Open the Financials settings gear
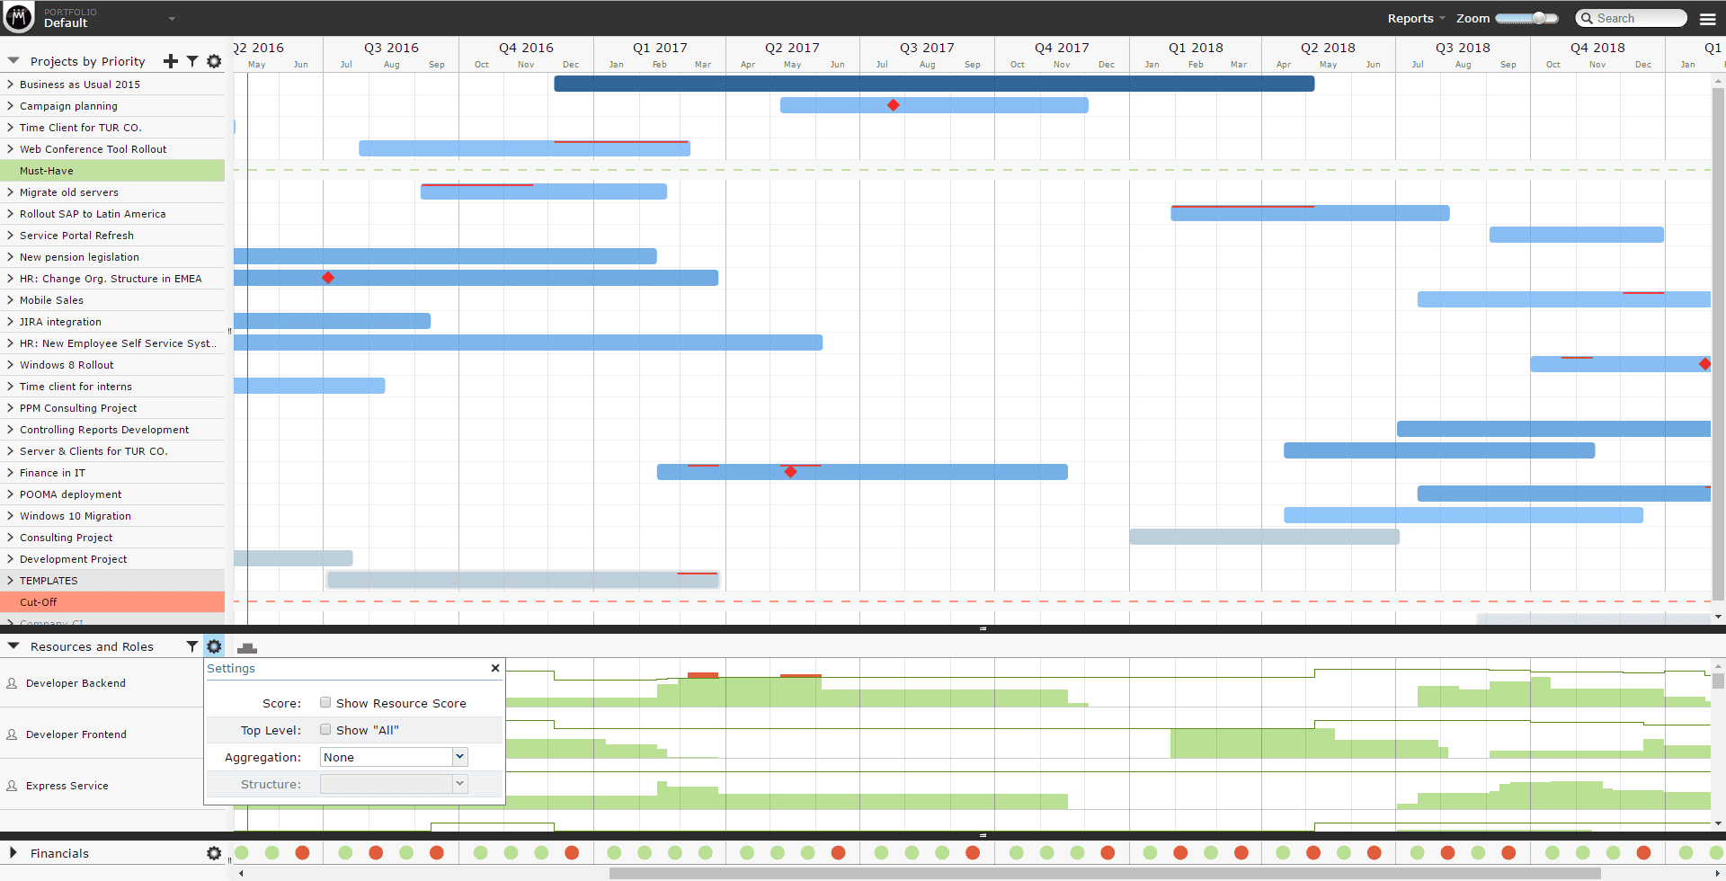Viewport: 1726px width, 881px height. 214,853
